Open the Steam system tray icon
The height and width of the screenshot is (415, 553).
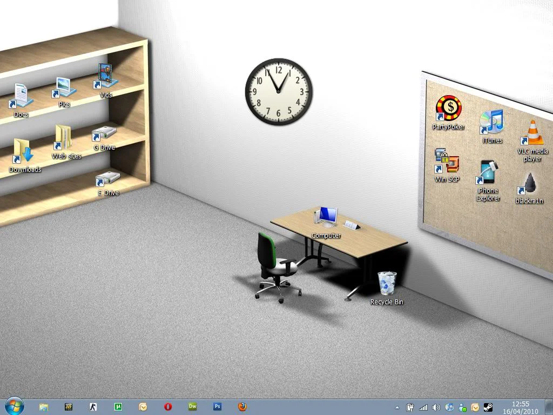pos(488,407)
